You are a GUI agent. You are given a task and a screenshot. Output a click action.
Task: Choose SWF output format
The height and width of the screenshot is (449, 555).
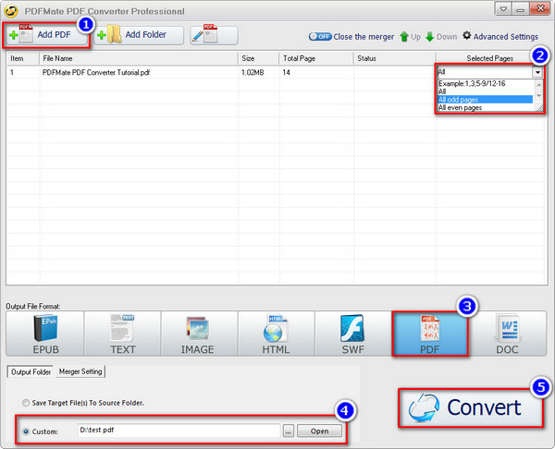pos(353,334)
